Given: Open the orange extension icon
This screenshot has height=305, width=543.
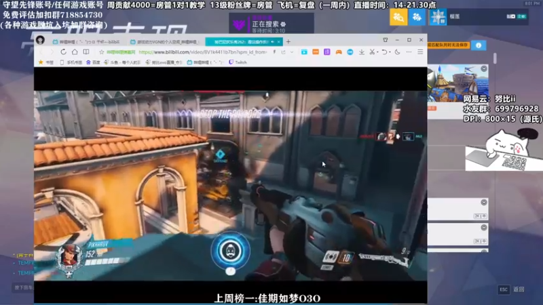Looking at the screenshot, I should [x=316, y=52].
